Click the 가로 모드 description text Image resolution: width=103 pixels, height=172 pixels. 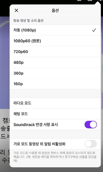[55, 157]
